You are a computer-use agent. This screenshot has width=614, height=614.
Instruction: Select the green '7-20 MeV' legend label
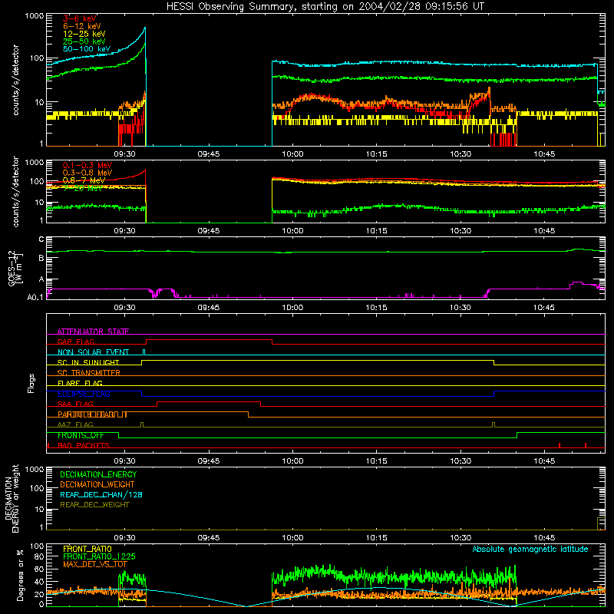83,188
